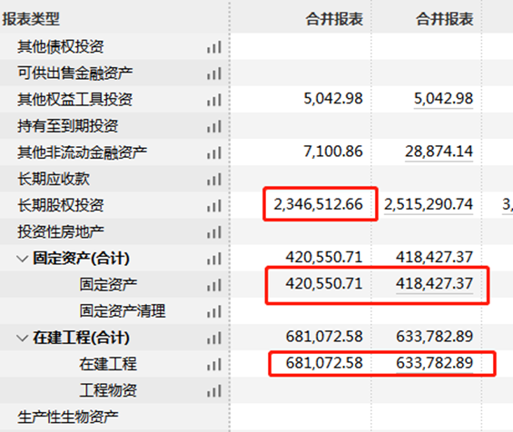Open chart icon for 固定资产 sub-row
Screen dimensions: 513x432
pyautogui.click(x=214, y=286)
